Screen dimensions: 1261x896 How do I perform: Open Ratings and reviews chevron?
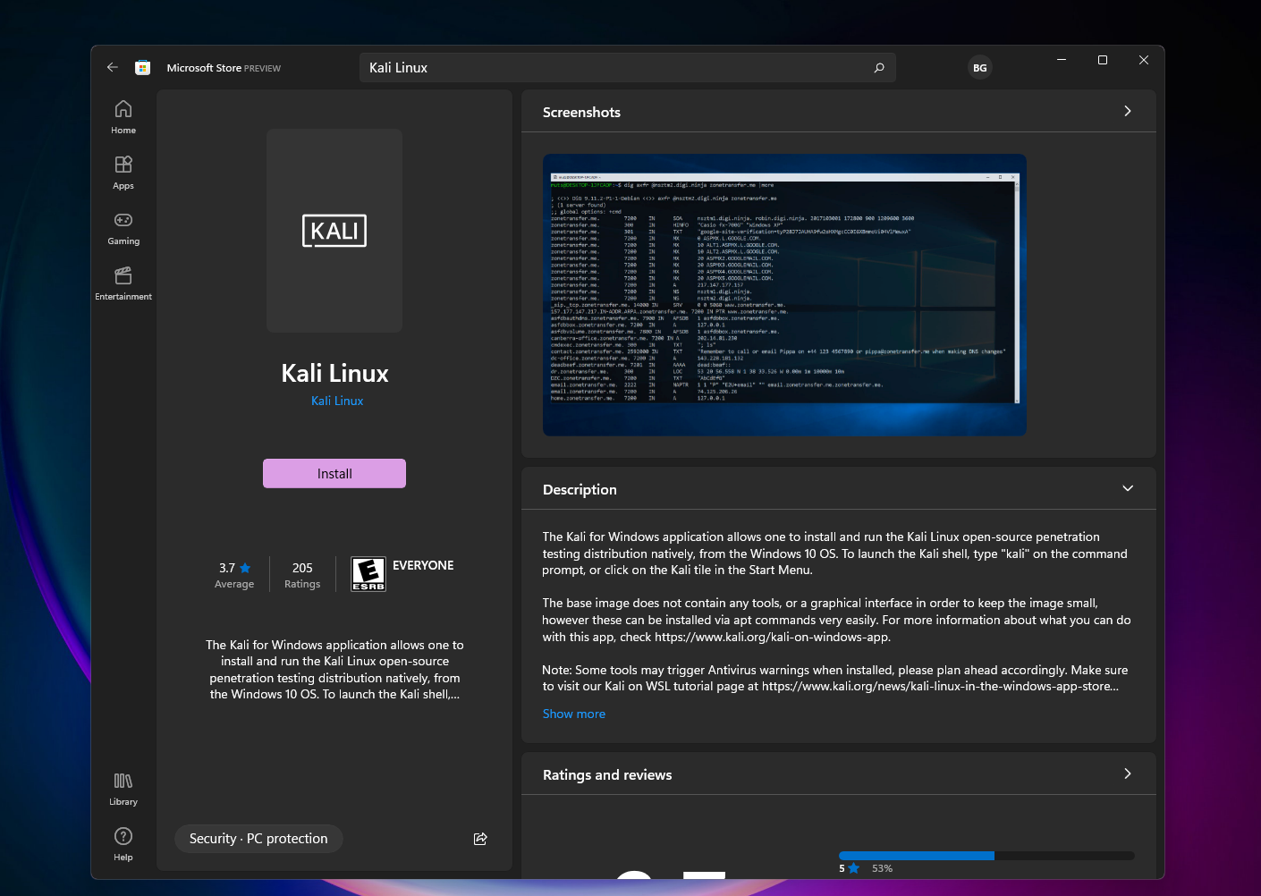click(x=1128, y=773)
